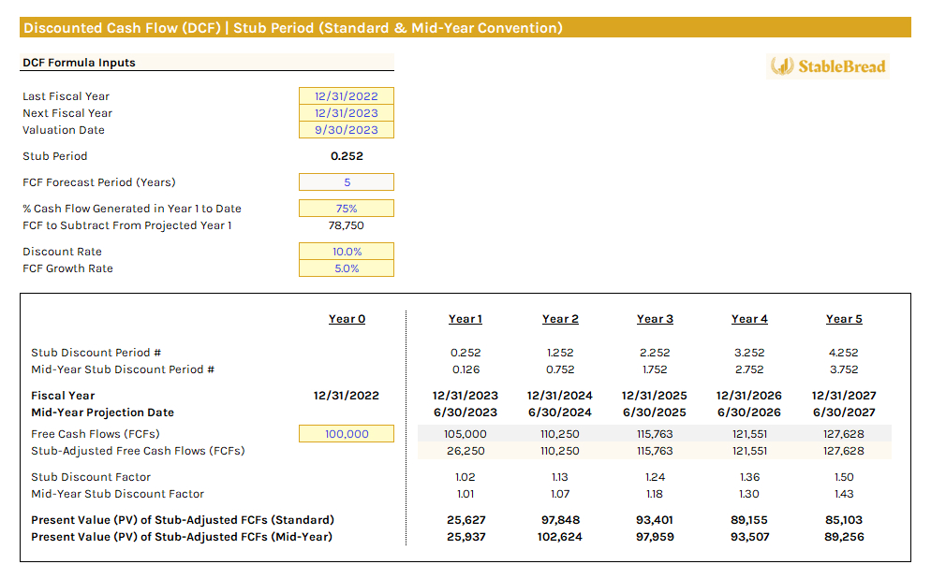
Task: Select the FCF Forecast Period input showing 5
Action: click(x=347, y=181)
